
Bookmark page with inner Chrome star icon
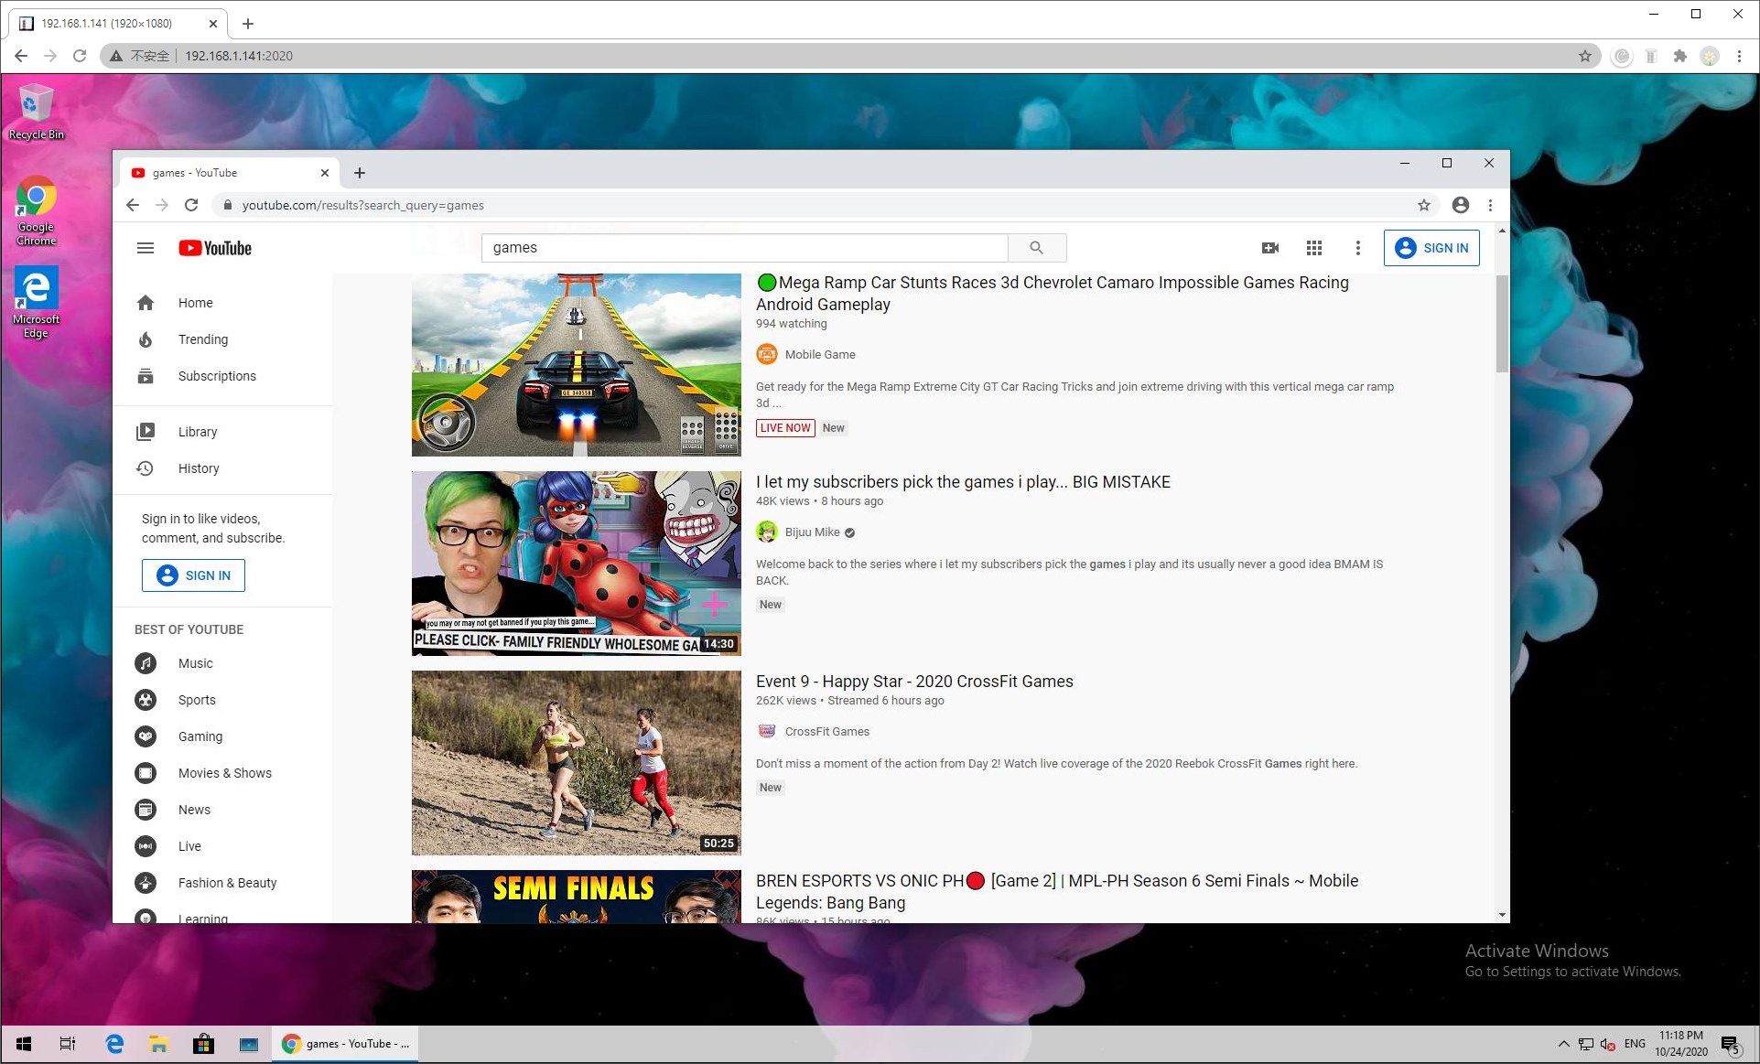pyautogui.click(x=1424, y=205)
